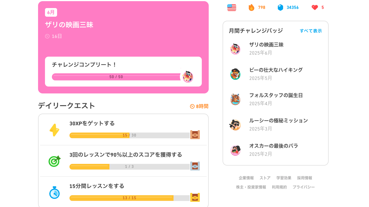Click the ルーシーの極秘ミッション badge thumbnail

pos(235,125)
